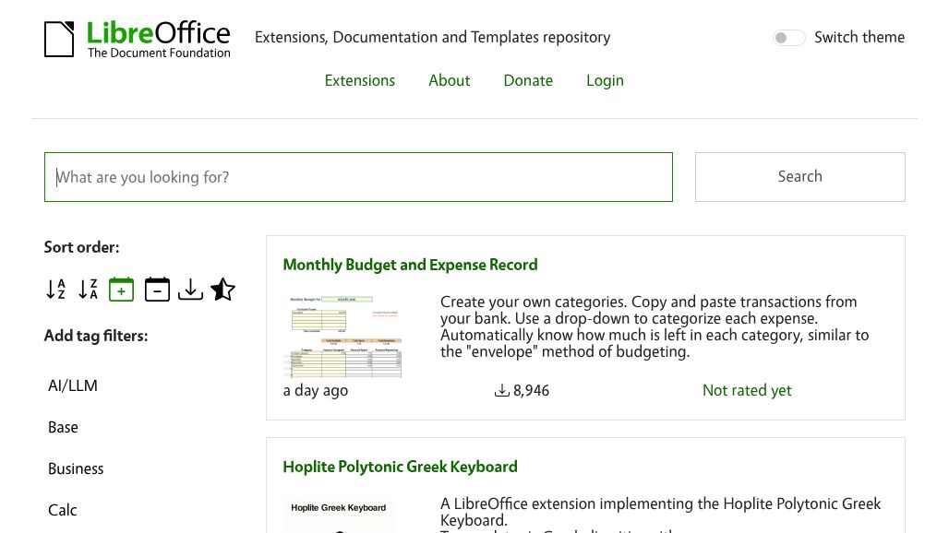Open Monthly Budget and Expense Record

point(410,265)
